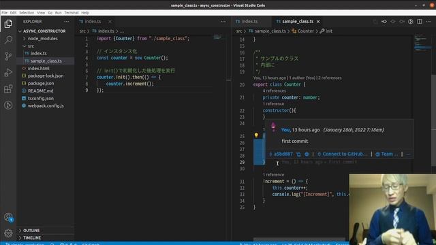Close the left index.ts tab
Screen dimensions: 436x245
pyautogui.click(x=110, y=21)
